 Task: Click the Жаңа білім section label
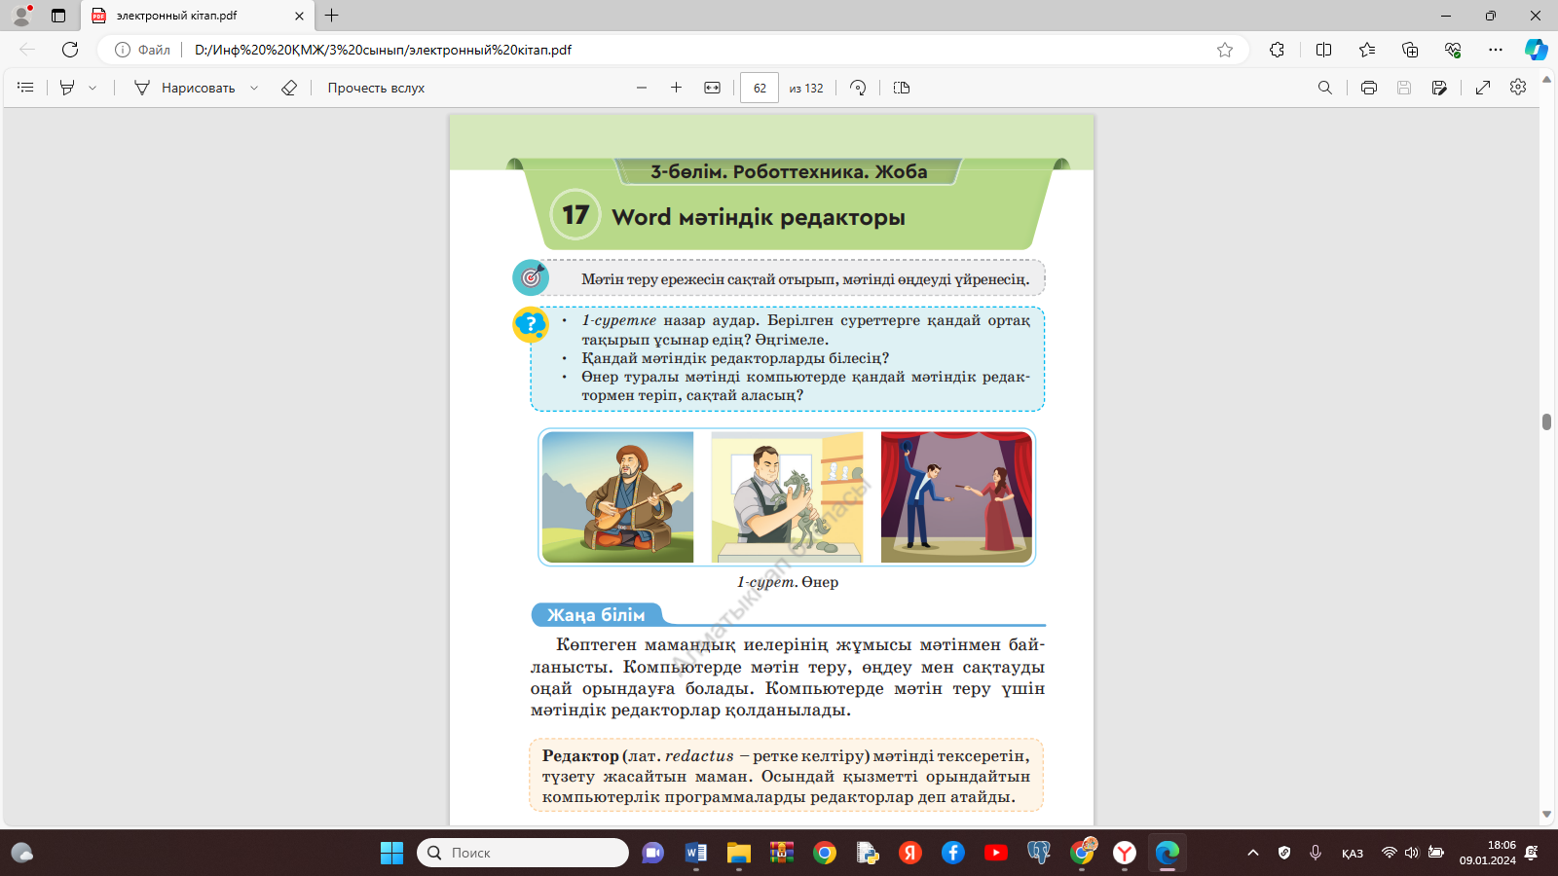click(x=596, y=615)
